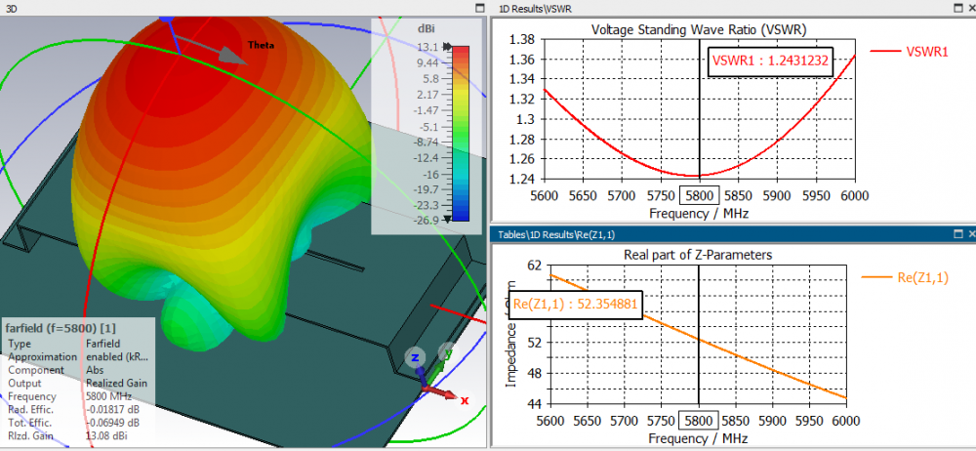This screenshot has height=451, width=976.
Task: Select the color ramp lower limit arrow
Action: pyautogui.click(x=447, y=220)
